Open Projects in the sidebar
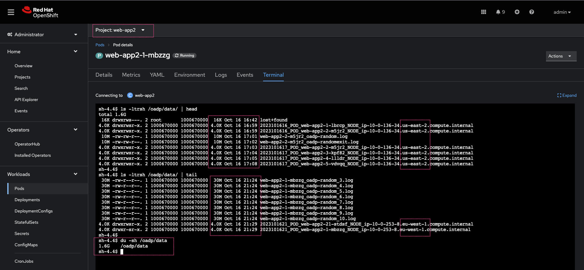The width and height of the screenshot is (584, 270). pos(23,77)
